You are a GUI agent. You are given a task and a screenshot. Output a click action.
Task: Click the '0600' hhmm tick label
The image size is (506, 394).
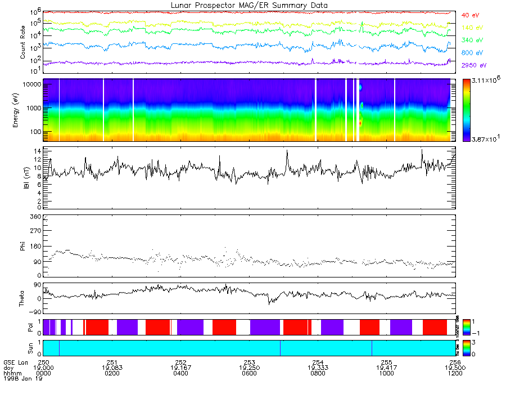pos(249,373)
